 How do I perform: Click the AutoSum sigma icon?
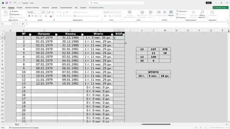point(177,11)
